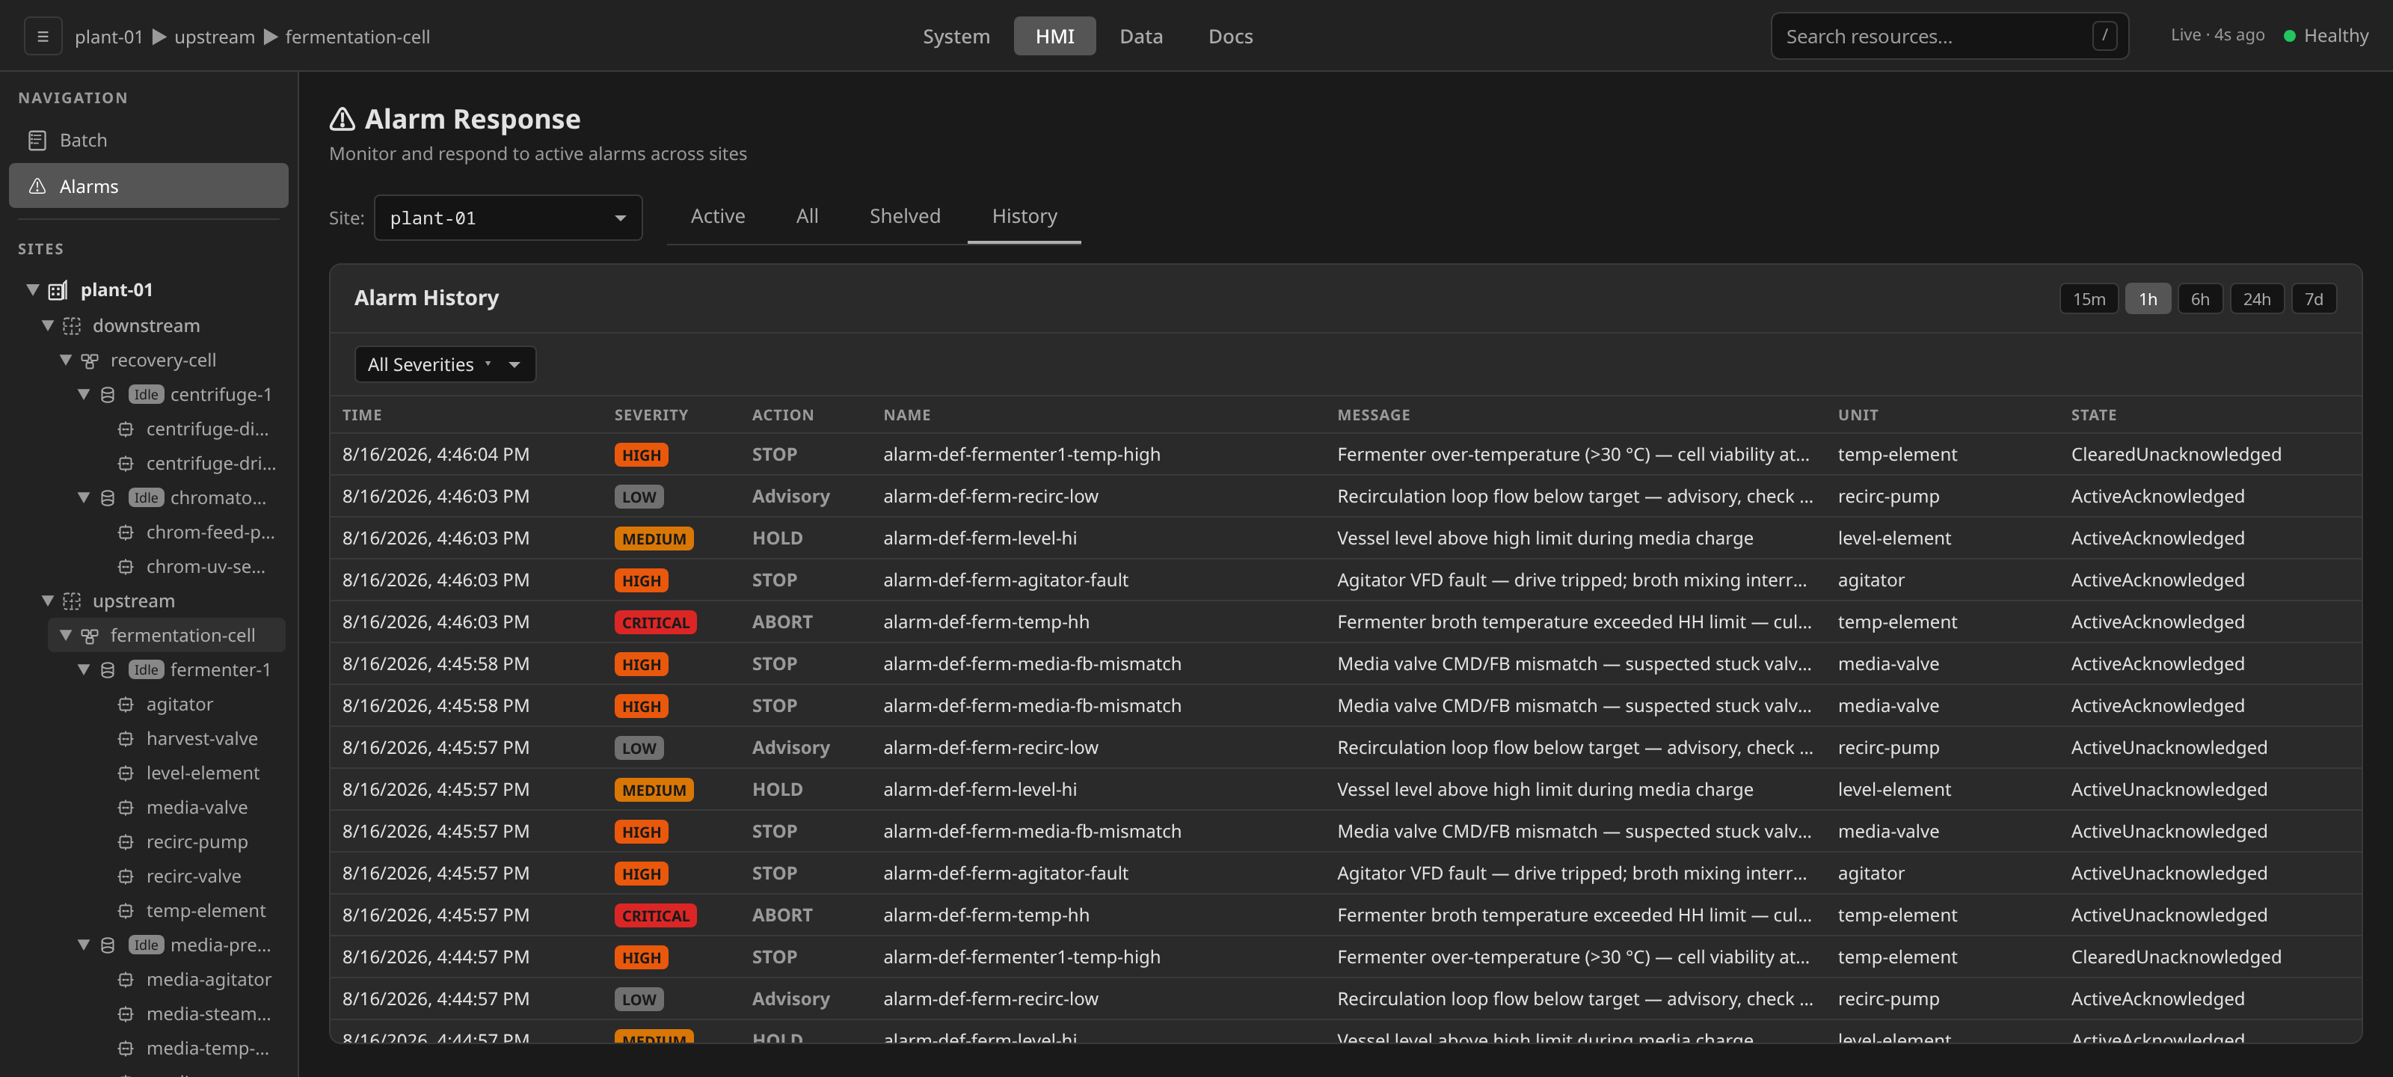
Task: Click the SEVERITY column header
Action: (x=651, y=415)
